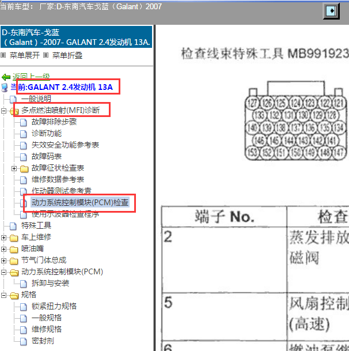Viewport: 349px width, 351px height.
Task: Open 维修规格 page
Action: click(47, 330)
